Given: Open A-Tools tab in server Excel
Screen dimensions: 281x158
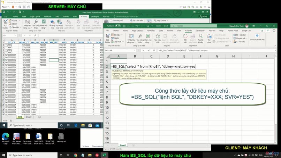Looking at the screenshot, I should [x=84, y=17].
